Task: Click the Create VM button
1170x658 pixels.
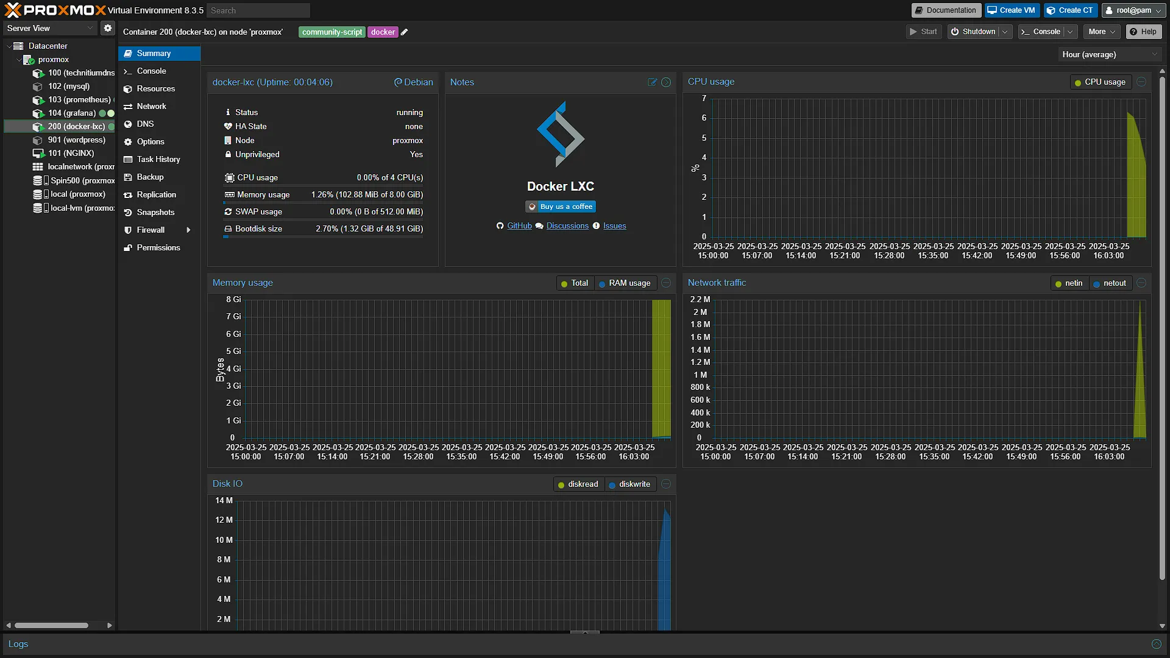Action: click(1012, 10)
